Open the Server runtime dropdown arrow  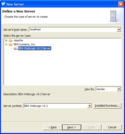click(x=89, y=106)
